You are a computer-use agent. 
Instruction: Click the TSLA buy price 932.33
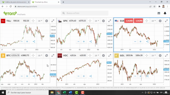pyautogui.click(x=26, y=21)
